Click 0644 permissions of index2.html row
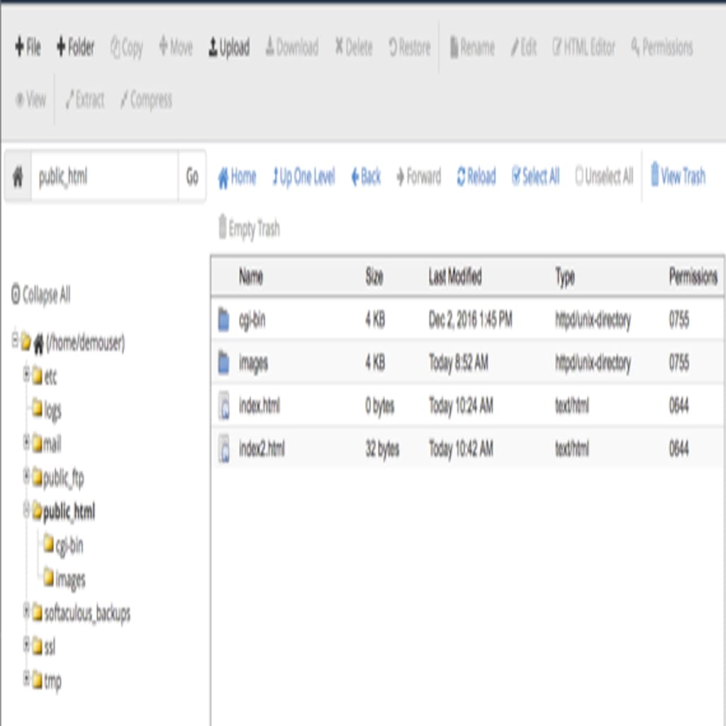726x726 pixels. pos(678,449)
